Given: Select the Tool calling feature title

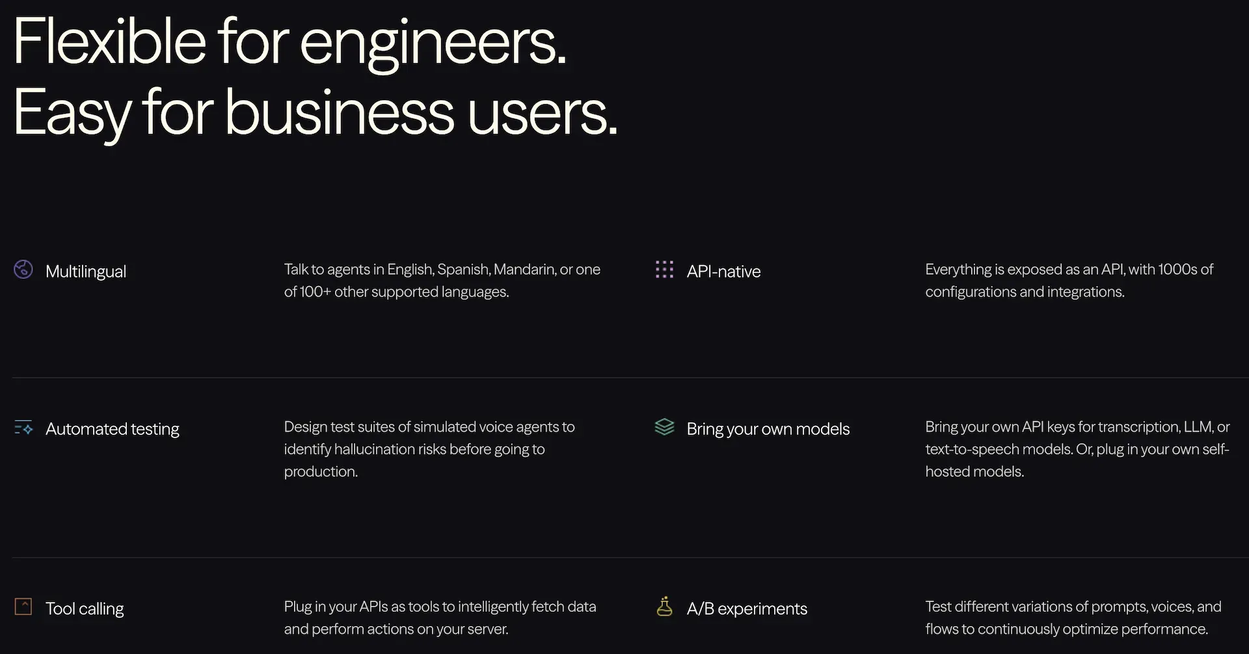Looking at the screenshot, I should [85, 609].
